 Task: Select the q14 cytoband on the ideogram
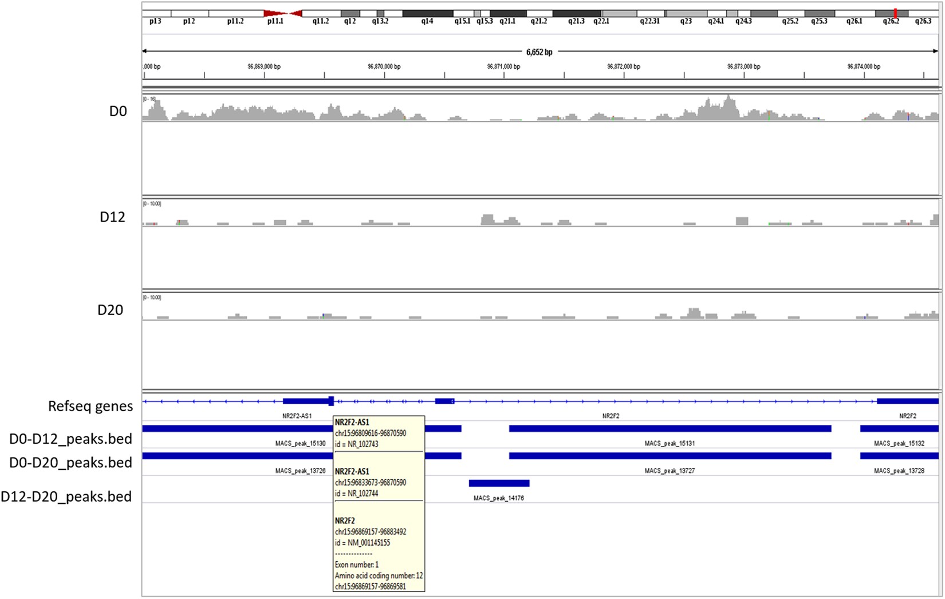[x=427, y=13]
